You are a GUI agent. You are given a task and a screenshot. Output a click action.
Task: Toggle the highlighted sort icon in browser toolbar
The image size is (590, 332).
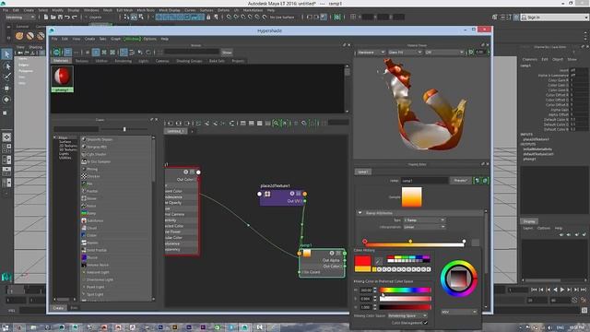tap(124, 53)
